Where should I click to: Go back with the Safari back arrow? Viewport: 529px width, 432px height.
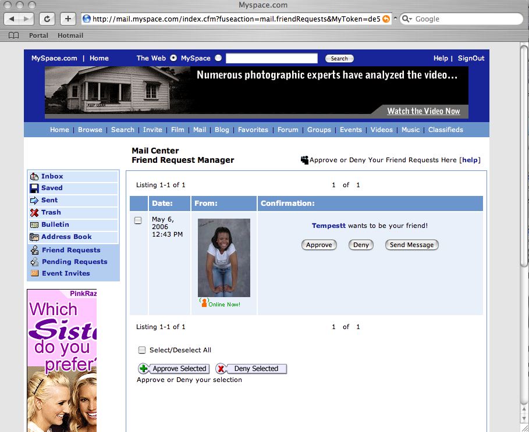coord(12,19)
